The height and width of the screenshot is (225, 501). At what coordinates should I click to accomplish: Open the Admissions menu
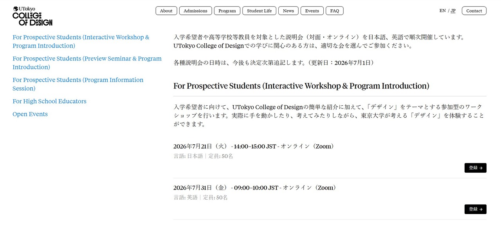click(x=195, y=11)
